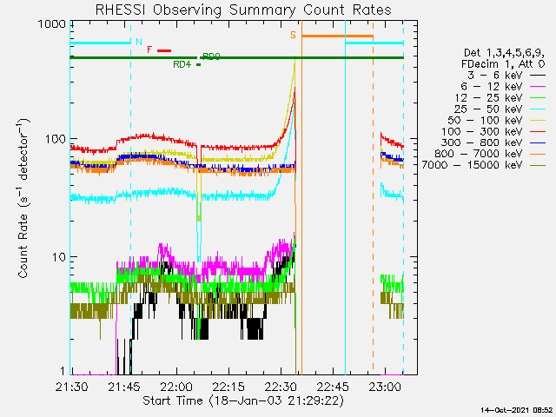Click the x-axis tick "21:30"

pyautogui.click(x=71, y=387)
